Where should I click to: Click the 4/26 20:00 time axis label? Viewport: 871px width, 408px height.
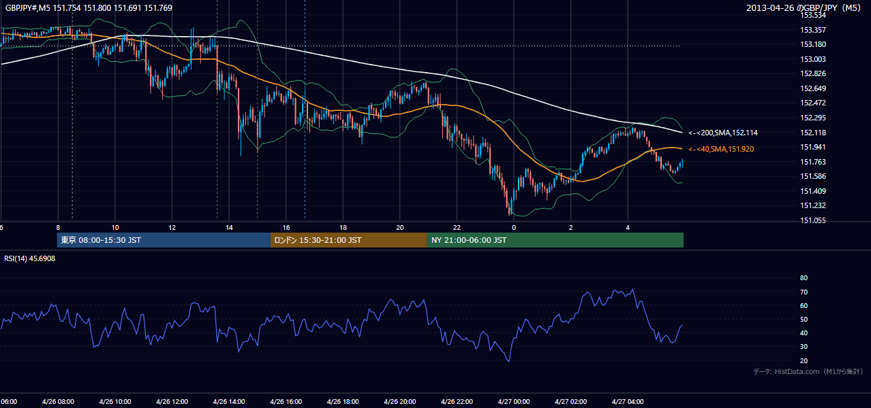(x=399, y=402)
